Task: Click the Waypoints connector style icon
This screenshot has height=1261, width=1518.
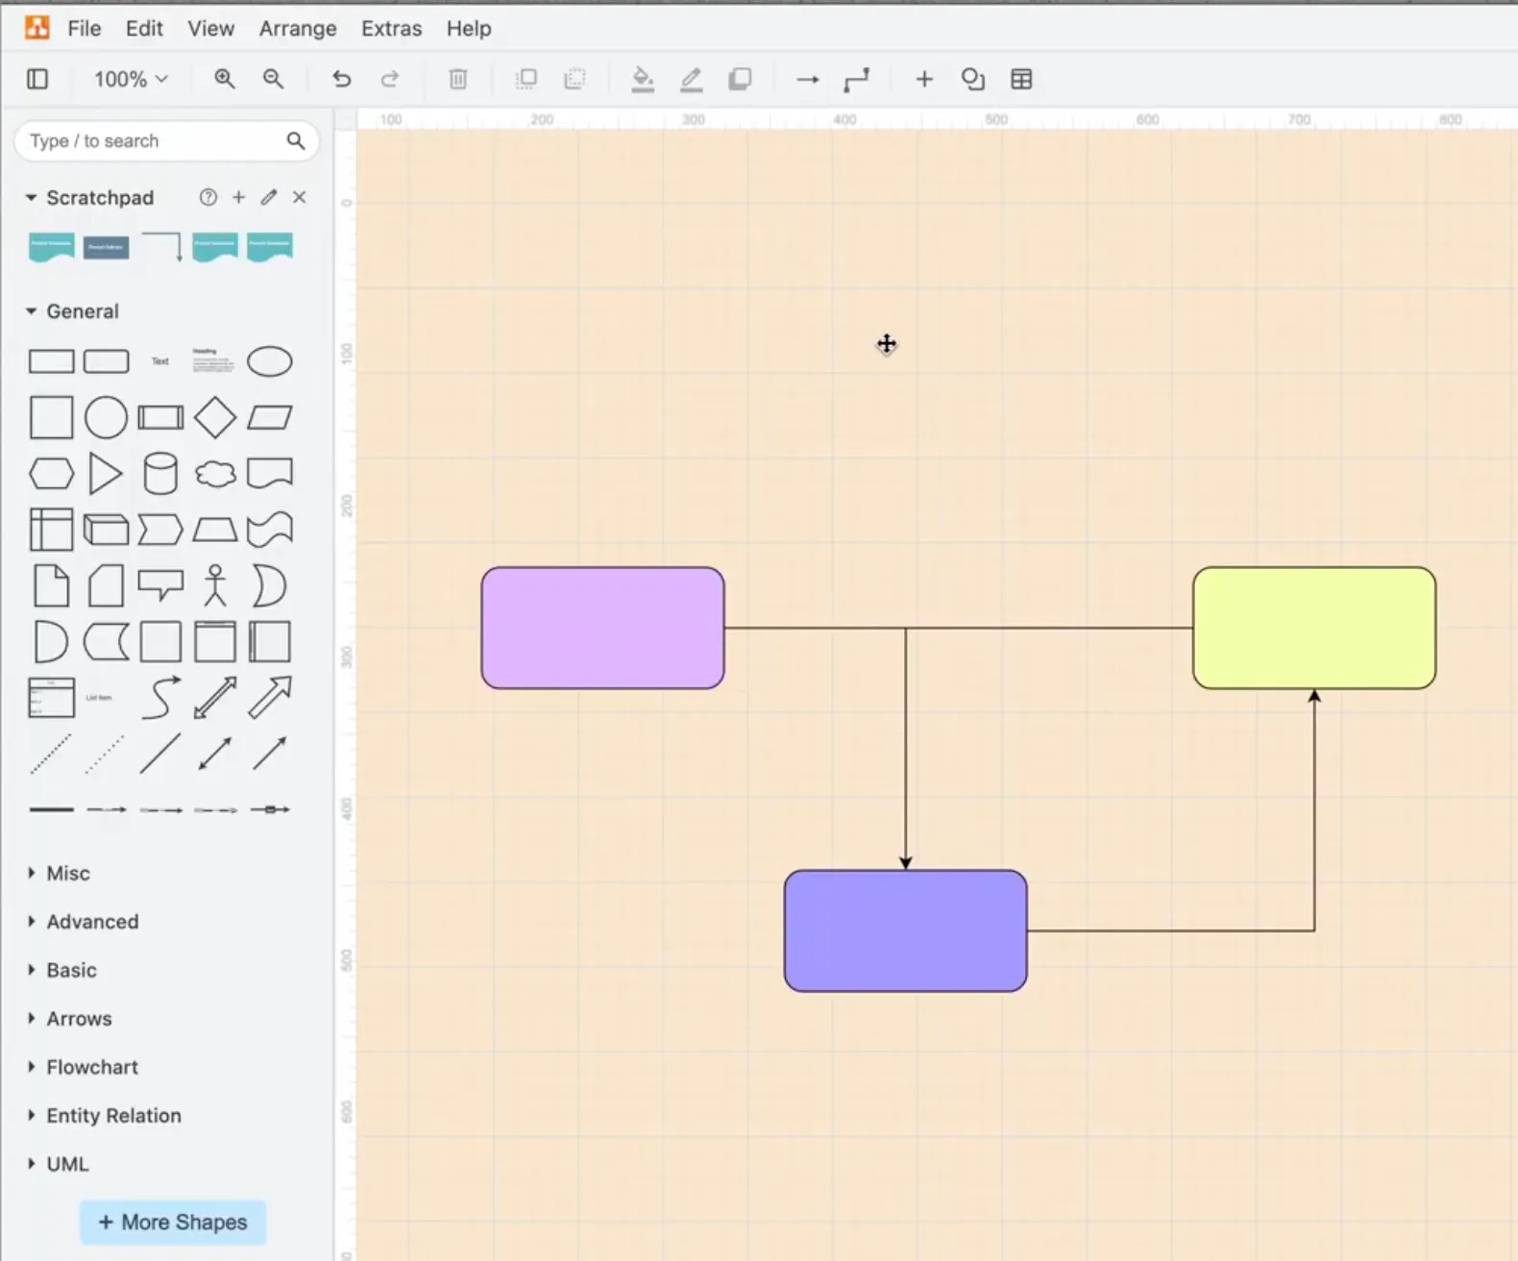Action: pyautogui.click(x=856, y=79)
